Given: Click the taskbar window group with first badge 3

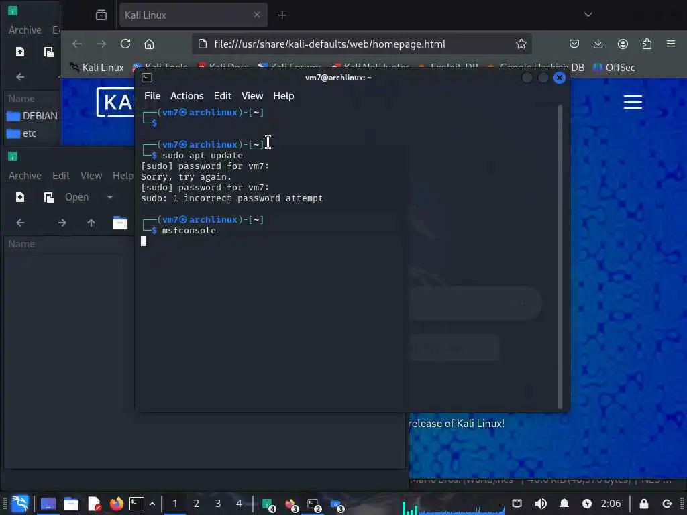Looking at the screenshot, I should [291, 504].
